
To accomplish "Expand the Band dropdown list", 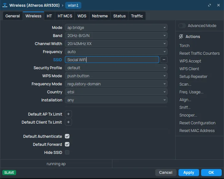I will point(116,36).
